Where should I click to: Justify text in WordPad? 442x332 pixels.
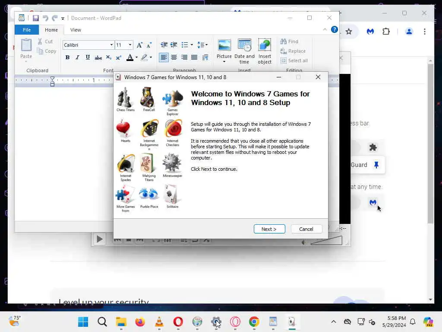[194, 57]
